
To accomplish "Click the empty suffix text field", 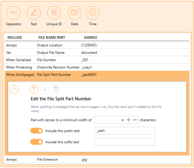I will pos(125,142).
